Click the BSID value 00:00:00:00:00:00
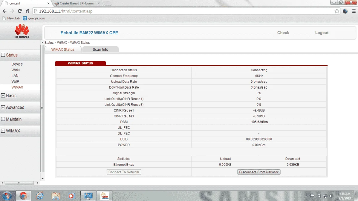 point(259,139)
